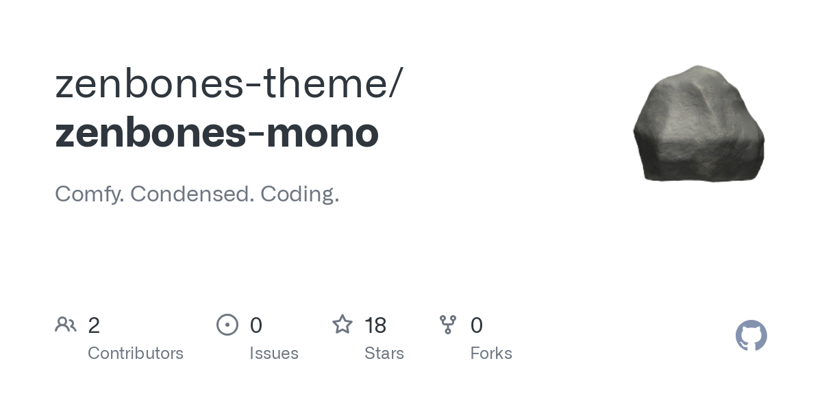Click the GitHub Octocat logo

tap(751, 336)
